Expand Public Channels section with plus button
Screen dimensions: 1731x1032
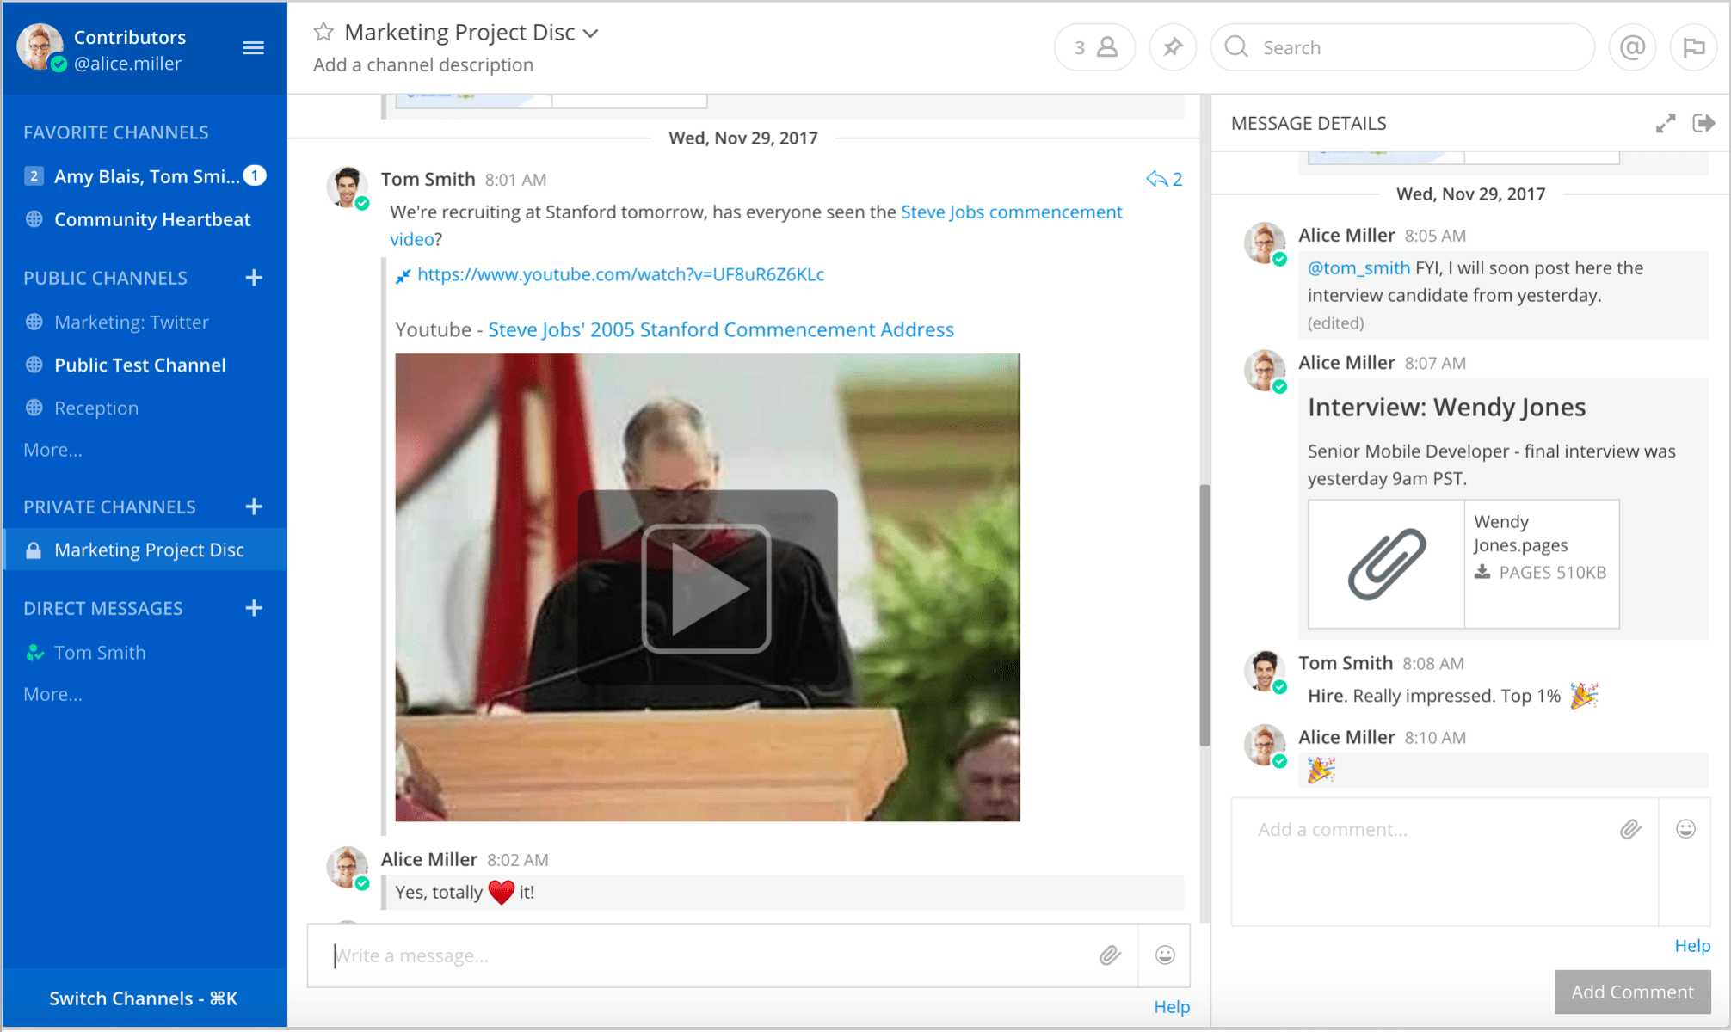[x=255, y=278]
